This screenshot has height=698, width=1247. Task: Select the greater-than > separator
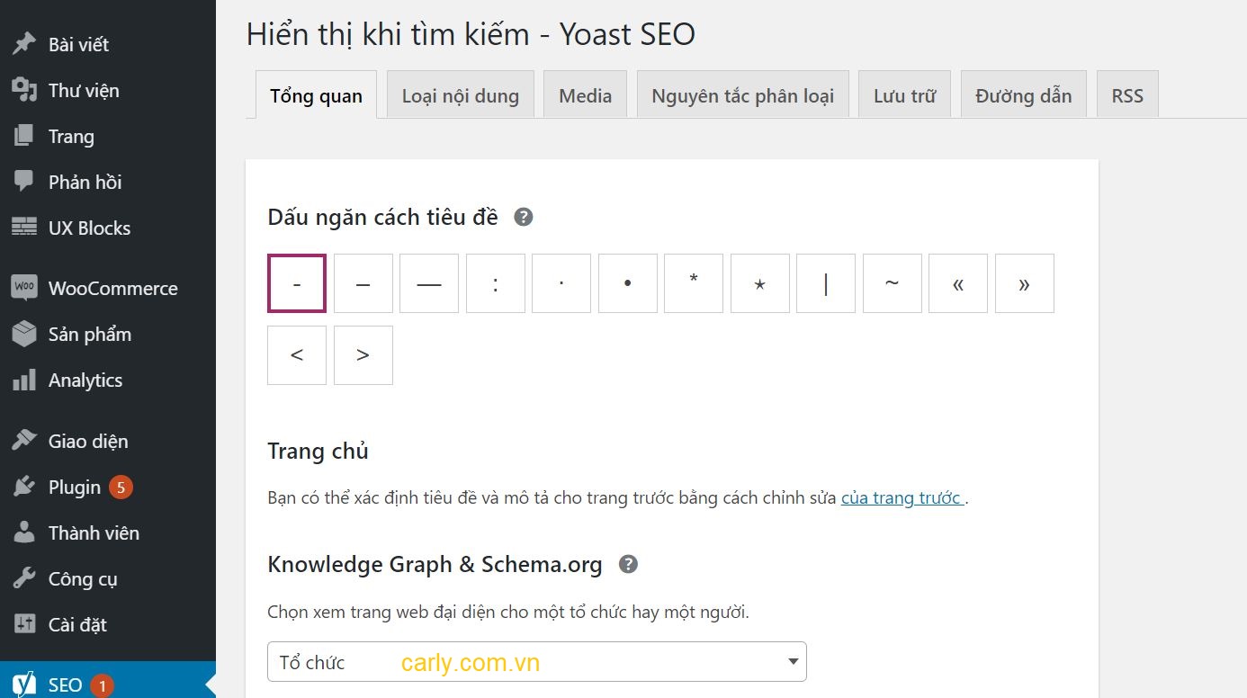pyautogui.click(x=363, y=355)
